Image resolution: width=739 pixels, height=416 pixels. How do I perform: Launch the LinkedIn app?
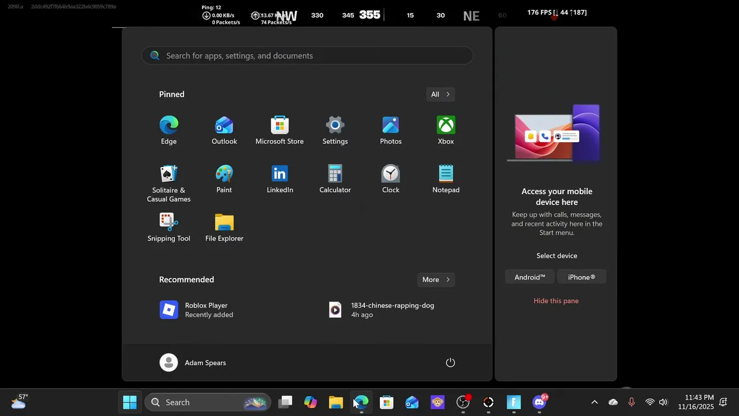coord(279,179)
